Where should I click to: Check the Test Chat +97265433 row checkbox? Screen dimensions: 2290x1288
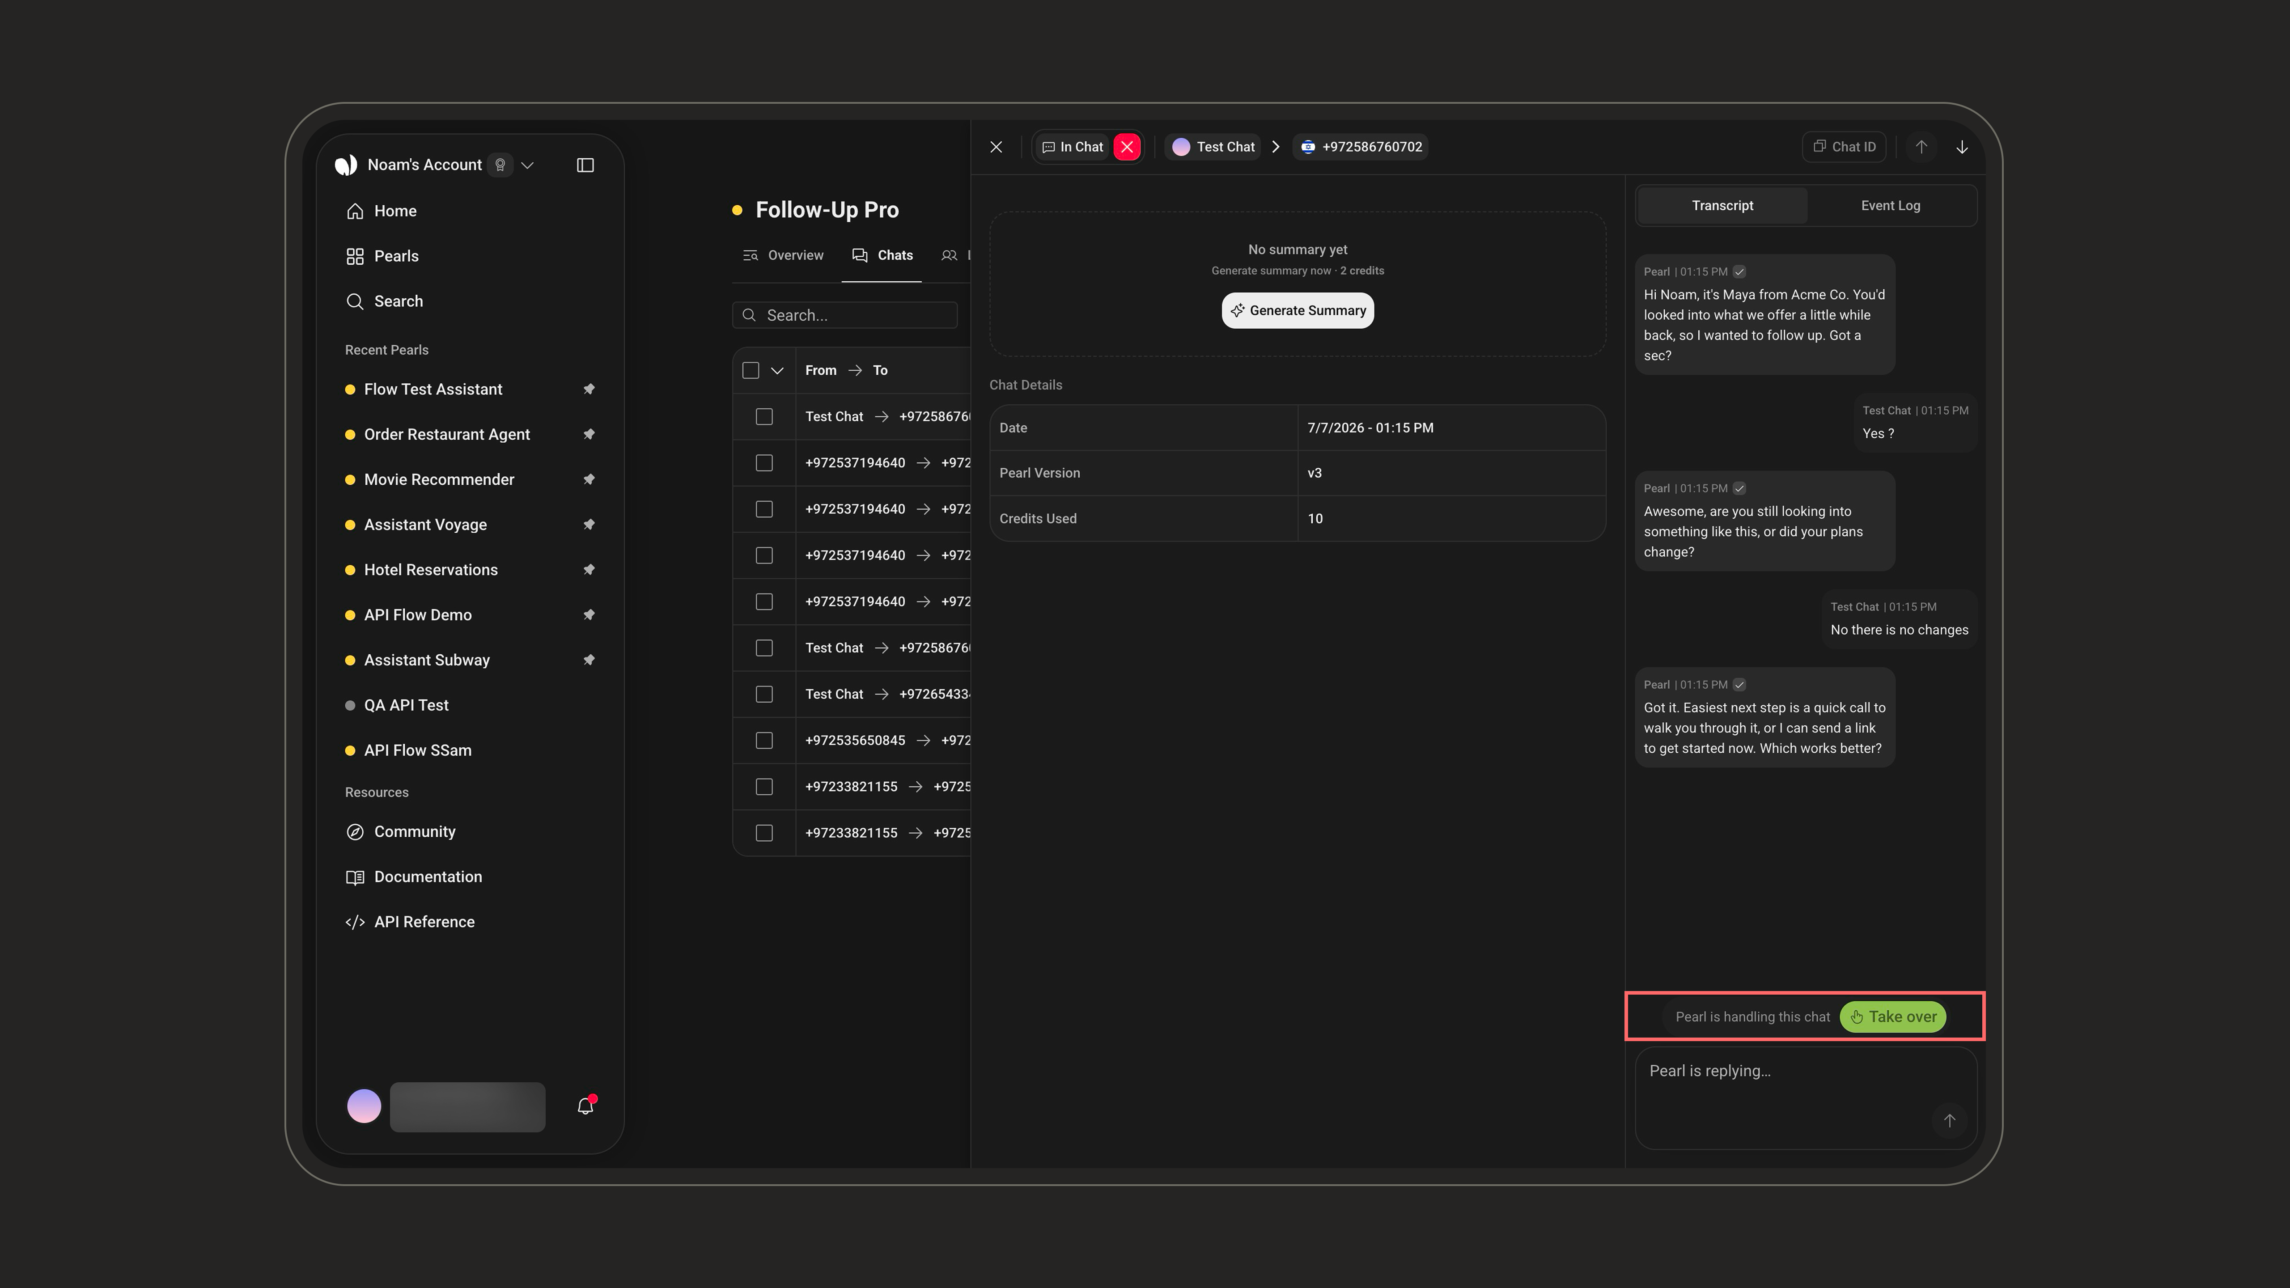click(763, 694)
